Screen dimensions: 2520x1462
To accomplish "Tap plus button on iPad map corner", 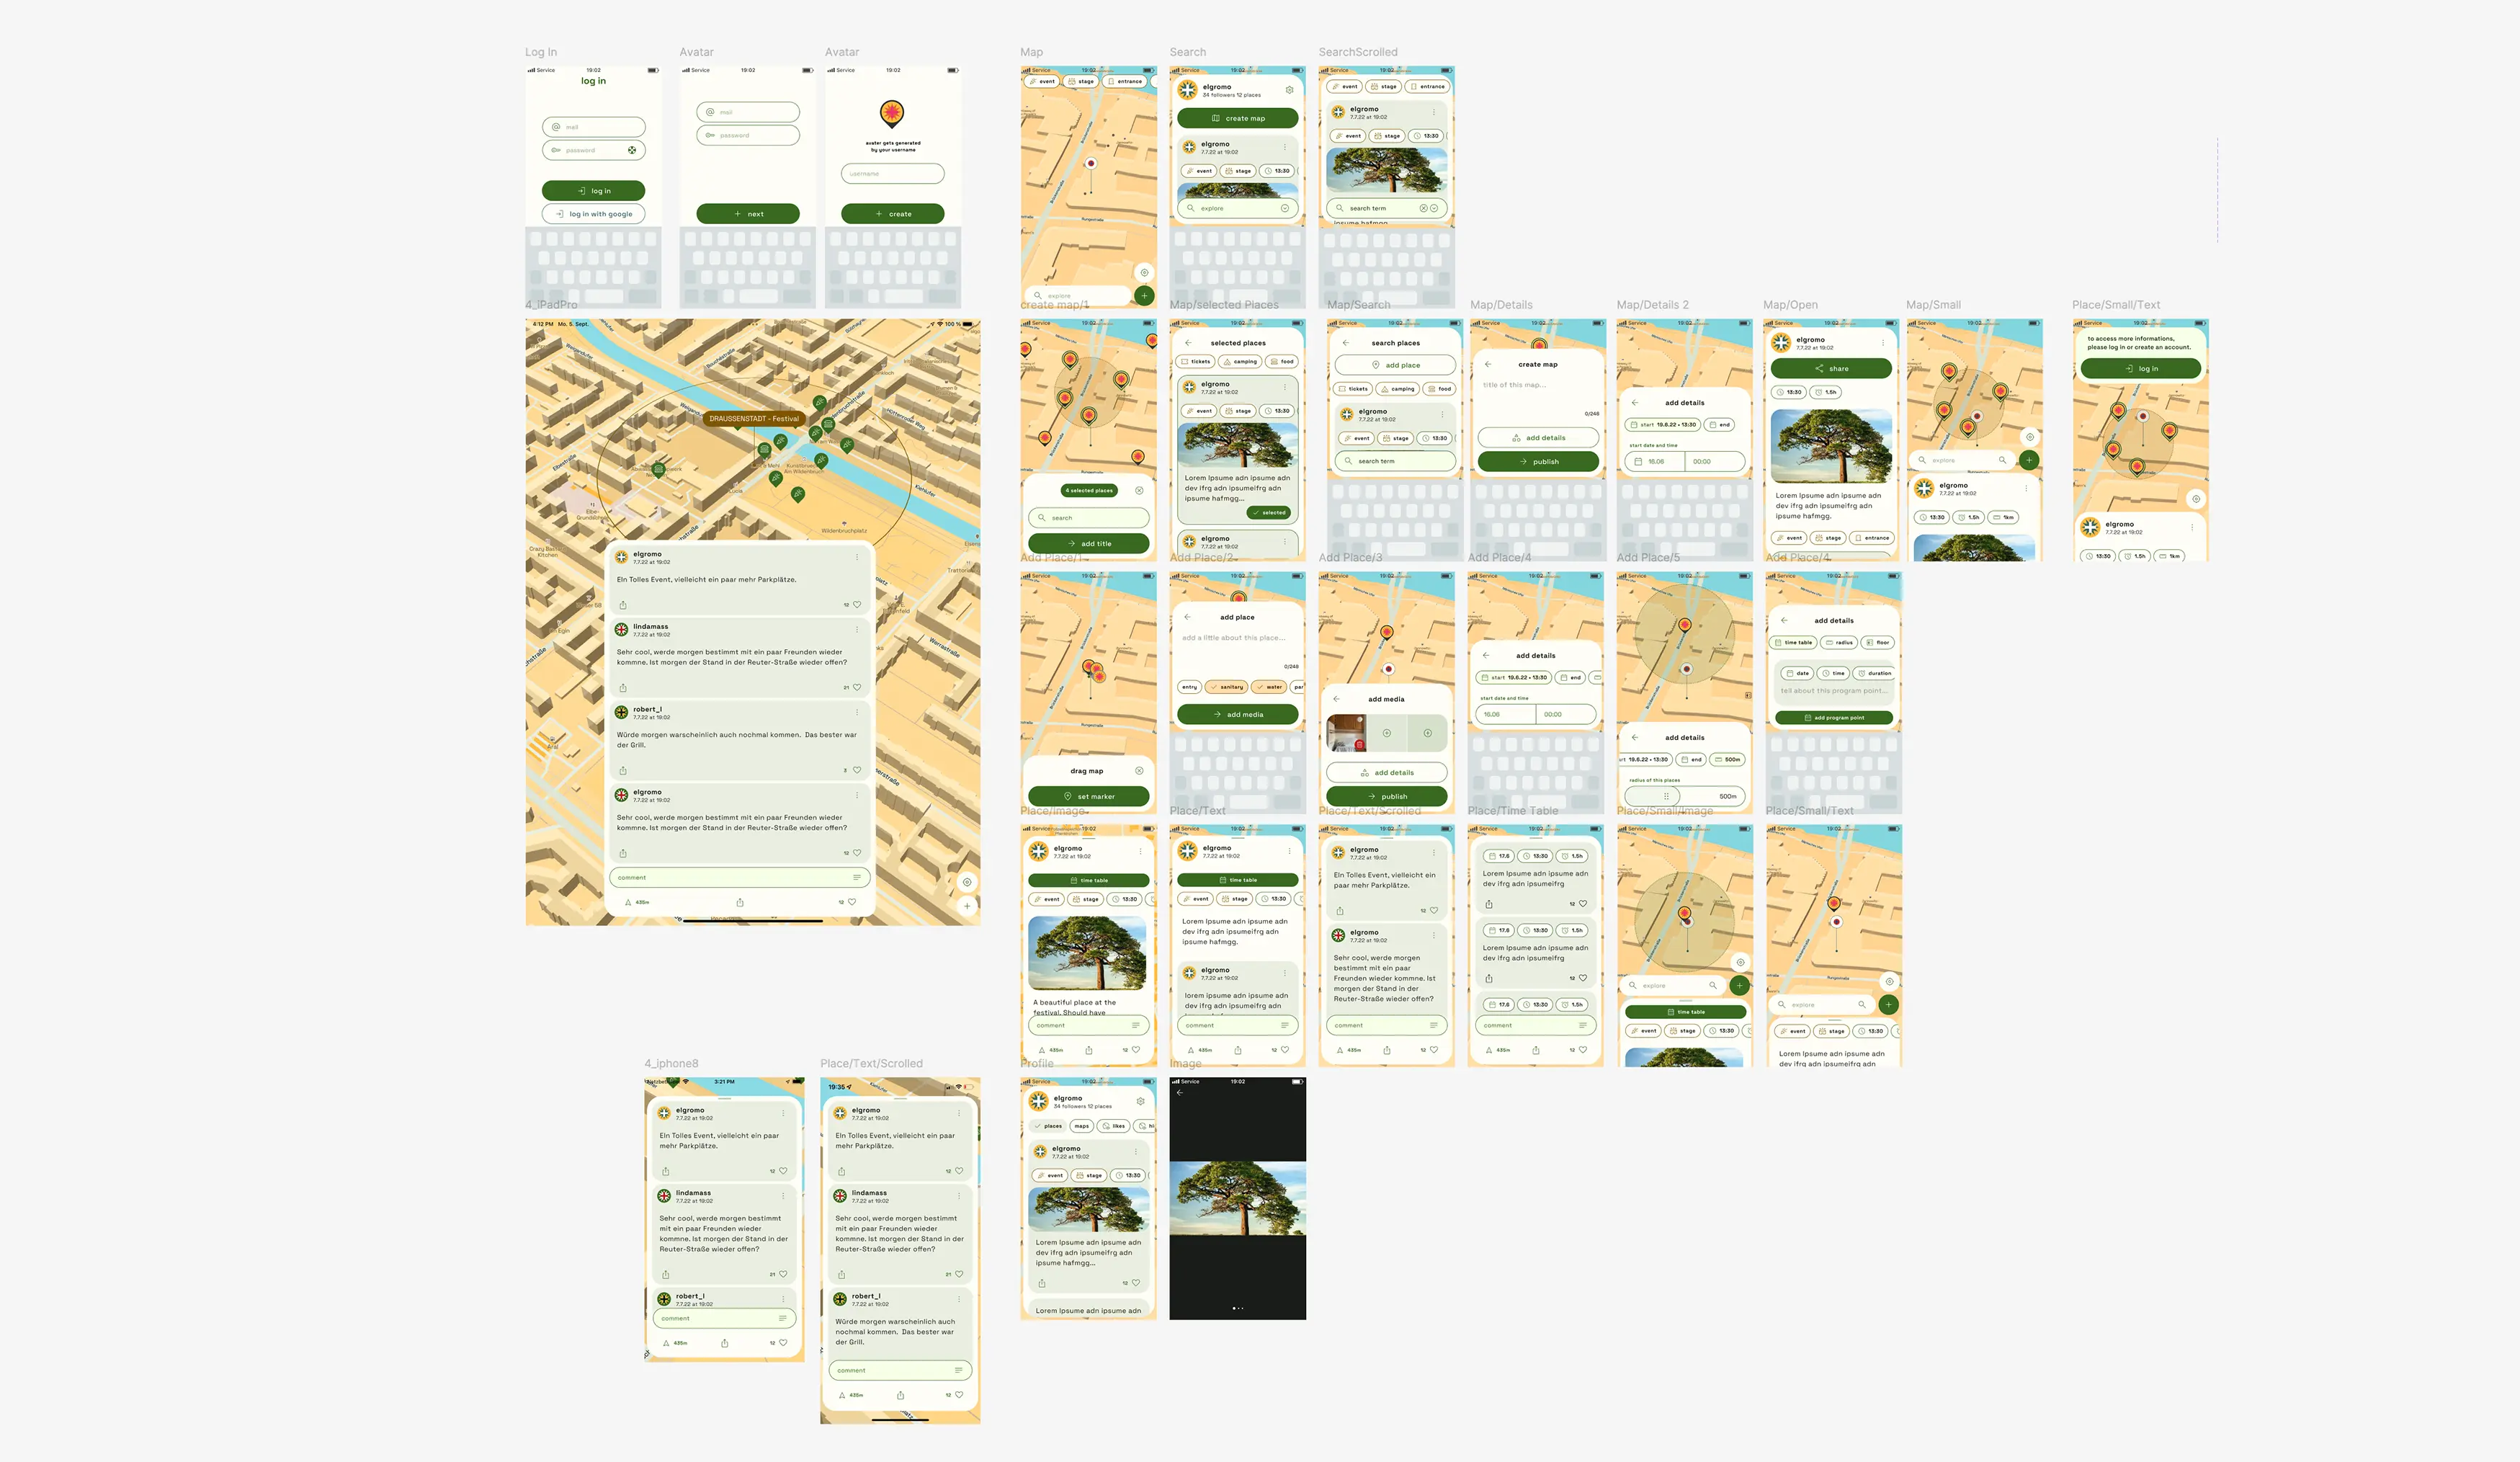I will pyautogui.click(x=967, y=905).
